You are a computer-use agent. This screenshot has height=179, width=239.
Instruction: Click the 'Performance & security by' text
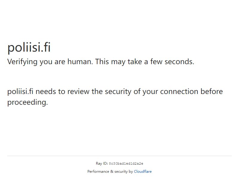coord(110,171)
